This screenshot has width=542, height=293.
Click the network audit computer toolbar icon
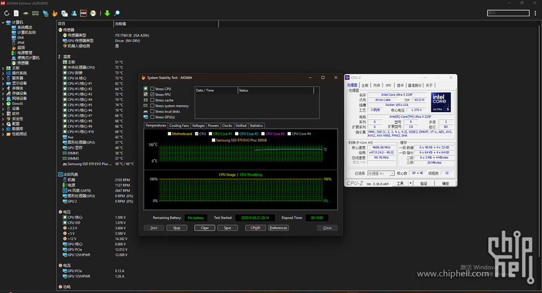point(45,13)
